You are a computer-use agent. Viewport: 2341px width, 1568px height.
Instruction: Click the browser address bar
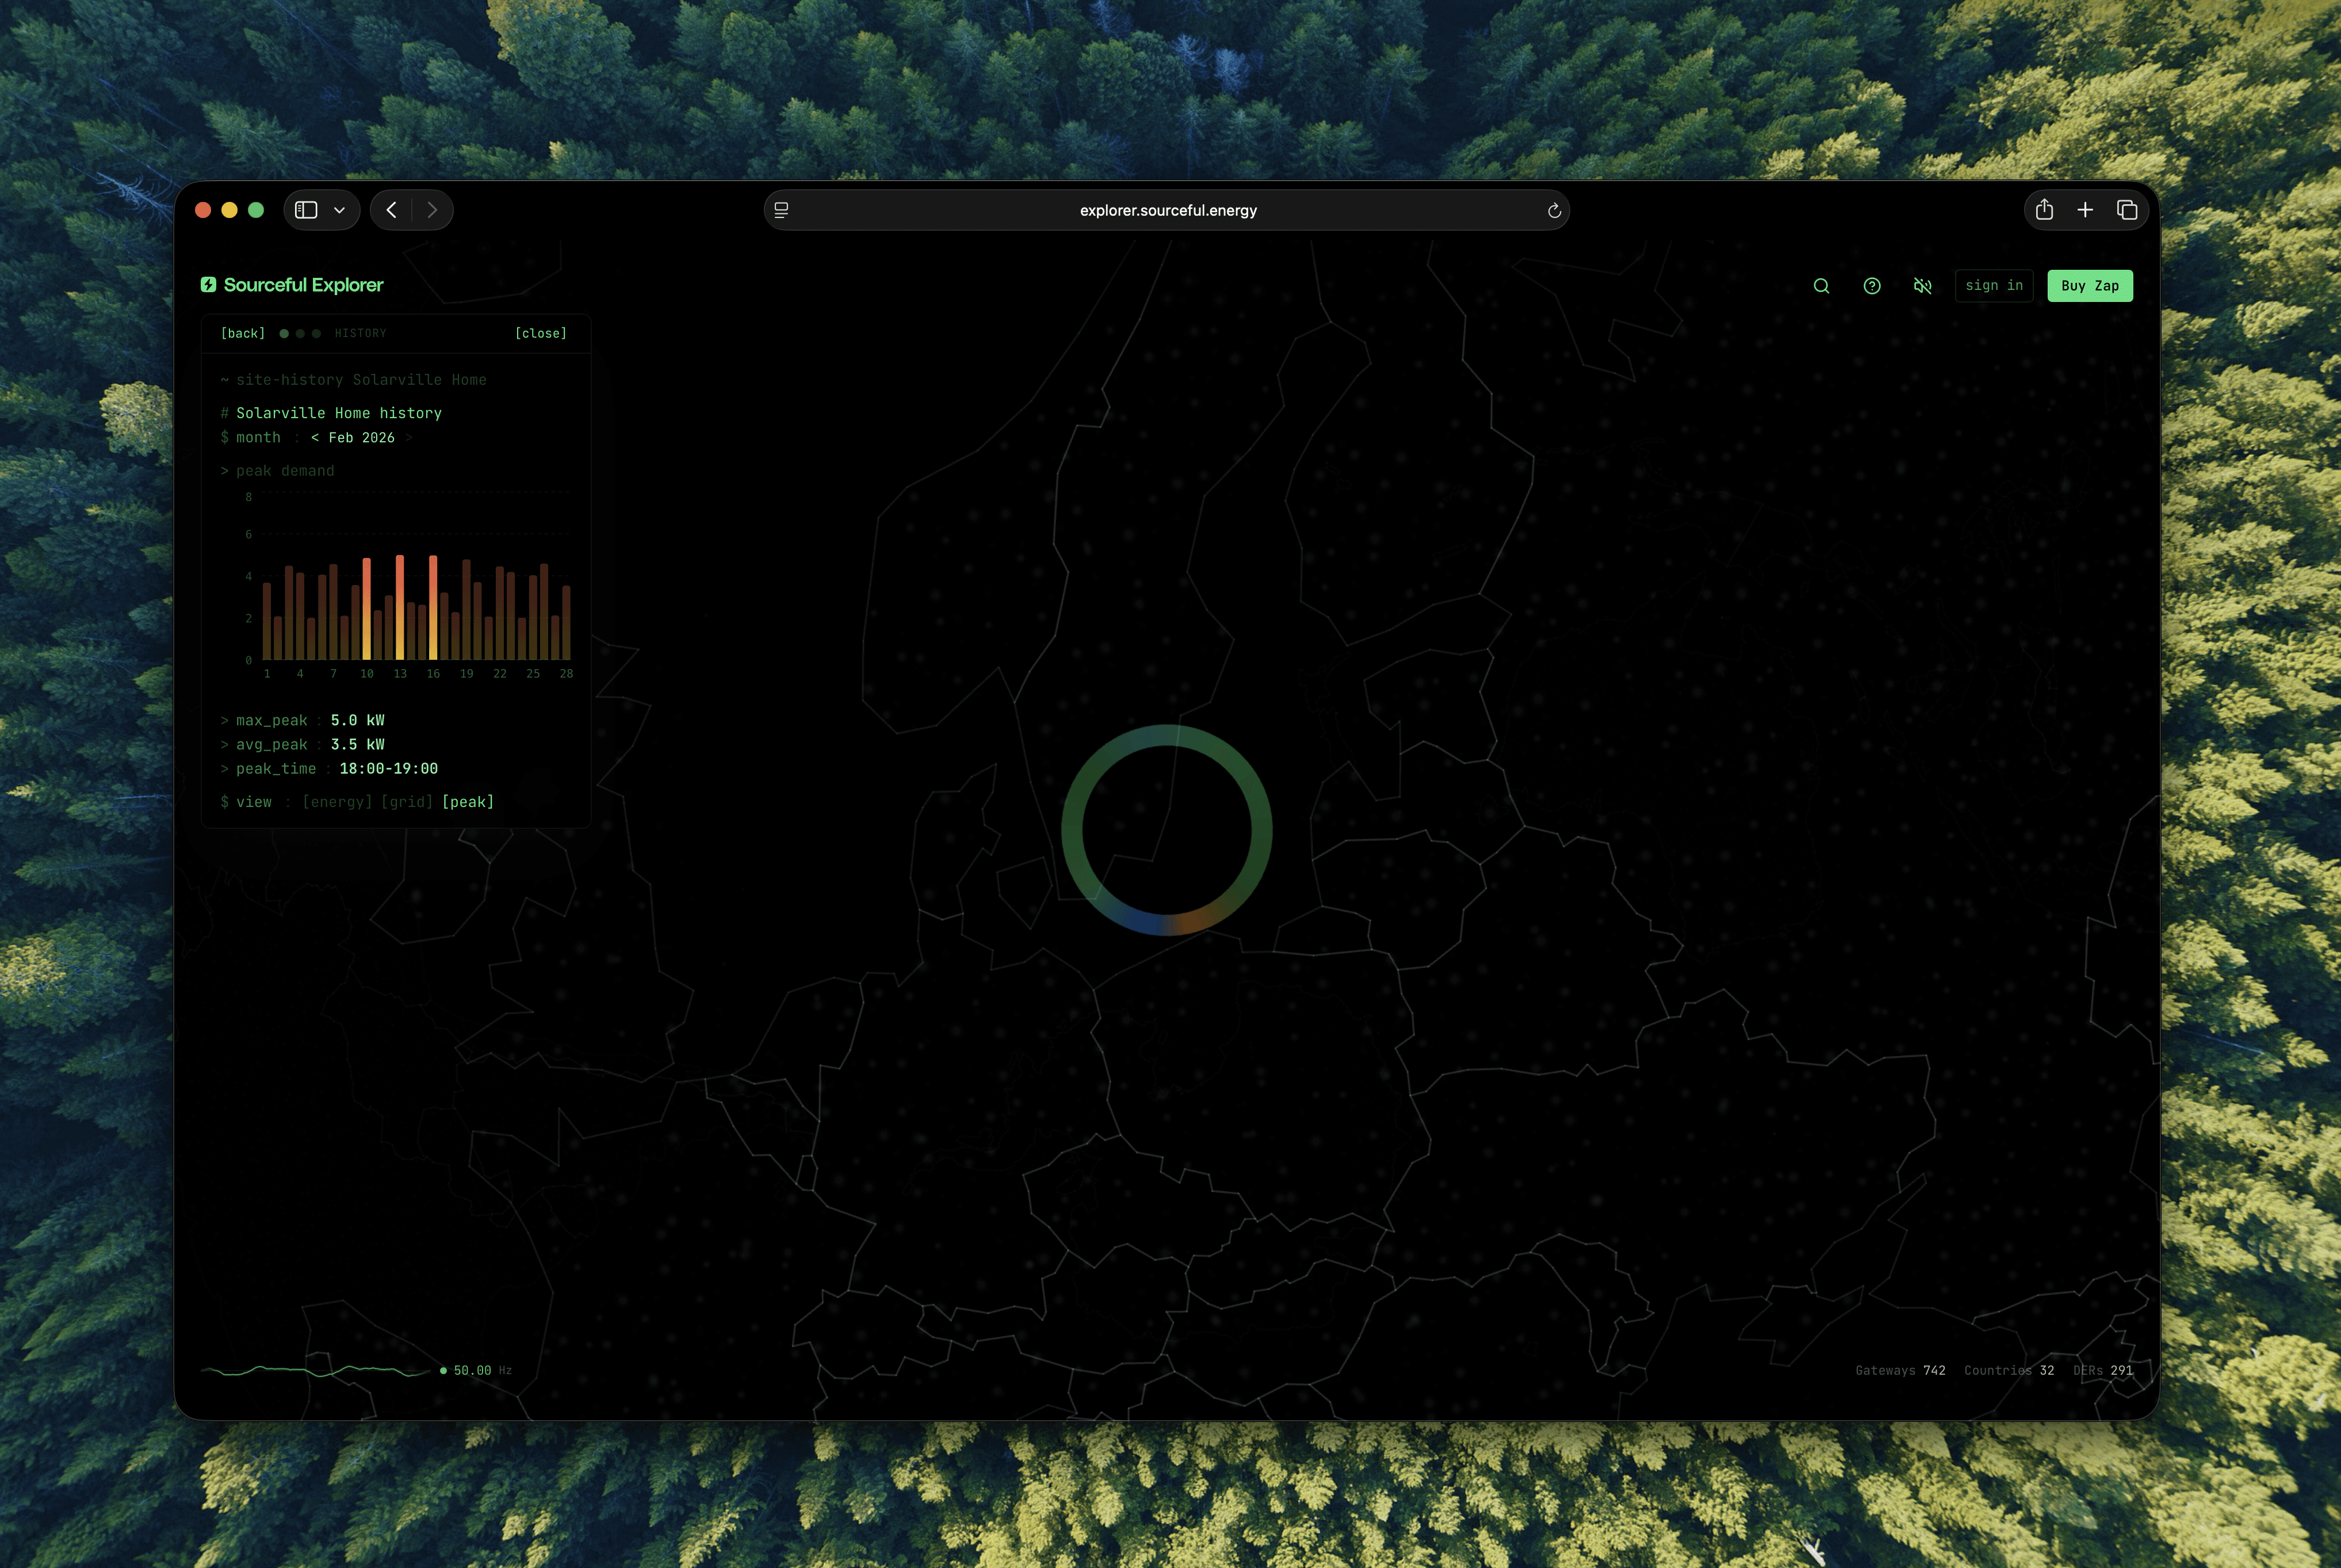pyautogui.click(x=1167, y=210)
